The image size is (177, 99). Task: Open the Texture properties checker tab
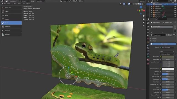148,64
